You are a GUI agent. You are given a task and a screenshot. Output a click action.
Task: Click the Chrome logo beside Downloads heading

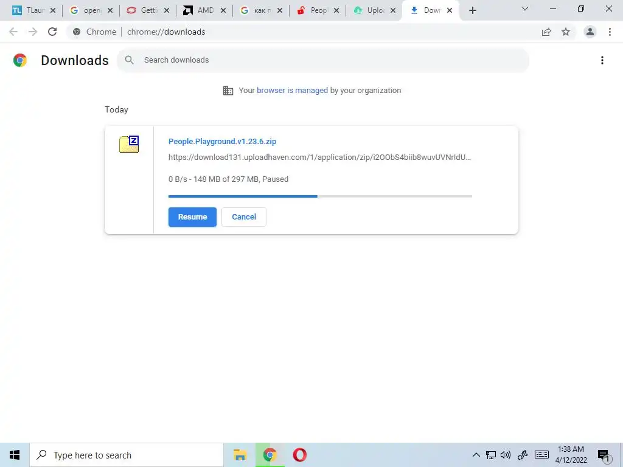(x=20, y=60)
